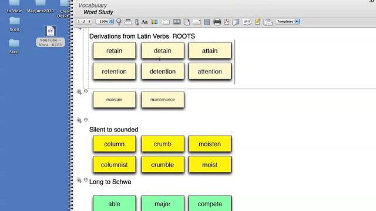Select the green able card
Viewport: 376px width, 211px height.
(115, 203)
